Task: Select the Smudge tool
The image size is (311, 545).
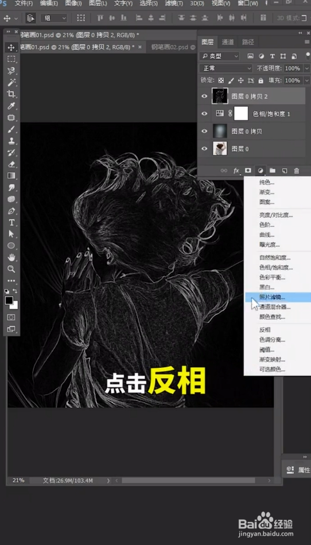Action: tap(11, 188)
